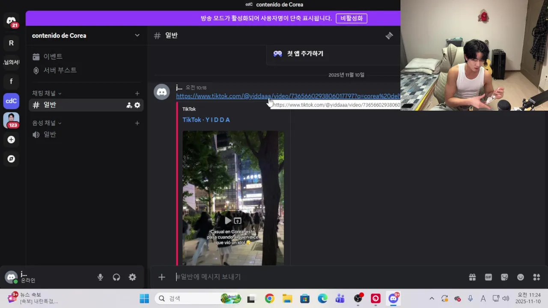Click the add a server plus icon
The width and height of the screenshot is (548, 308).
[11, 139]
